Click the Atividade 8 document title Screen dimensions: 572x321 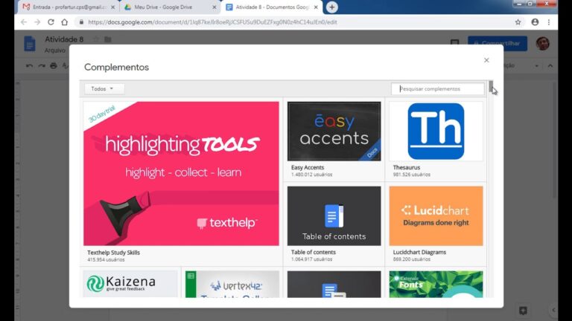point(64,39)
